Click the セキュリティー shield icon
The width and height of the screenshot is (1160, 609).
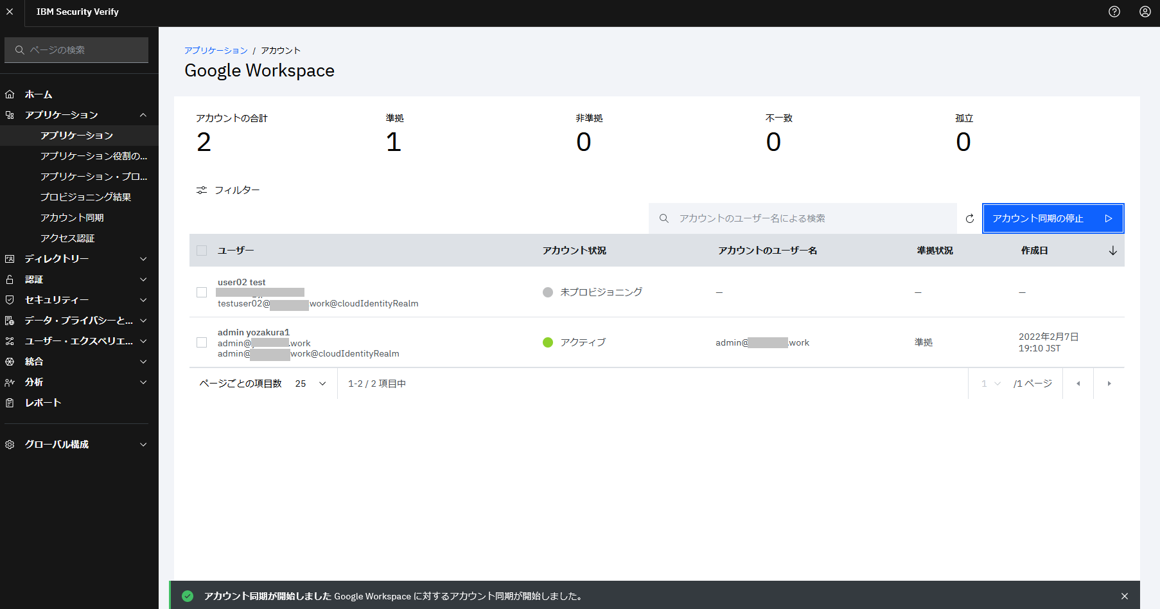pos(10,300)
